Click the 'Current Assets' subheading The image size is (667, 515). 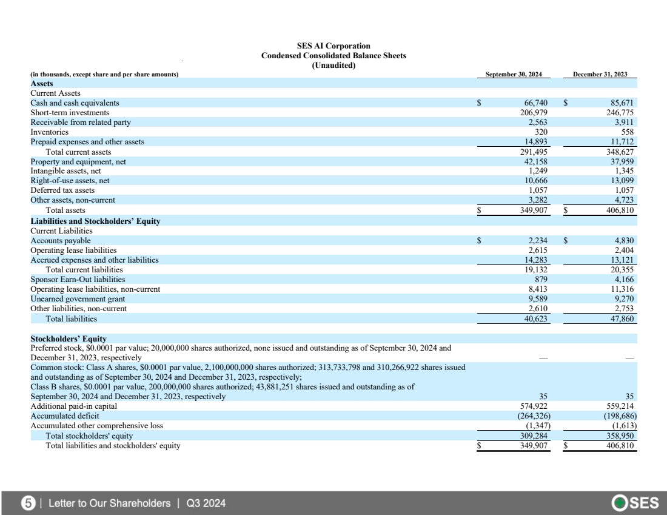55,93
